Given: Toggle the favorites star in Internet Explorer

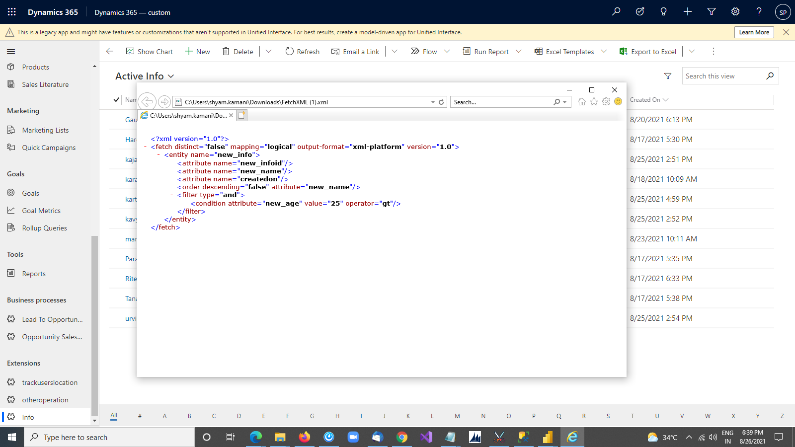Looking at the screenshot, I should coord(594,101).
